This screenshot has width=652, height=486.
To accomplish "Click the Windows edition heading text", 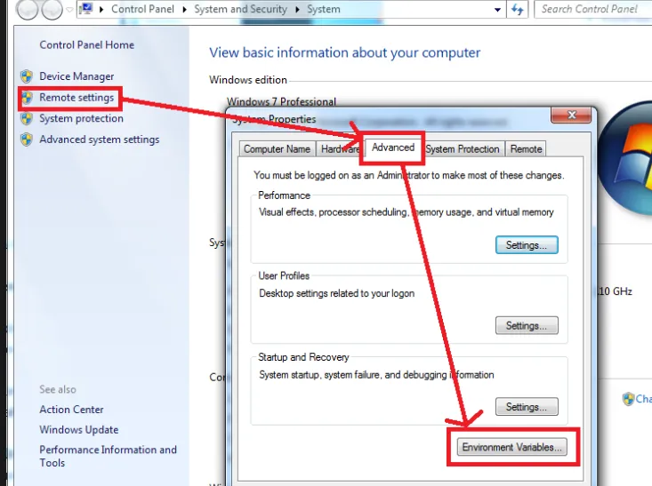I will tap(248, 80).
